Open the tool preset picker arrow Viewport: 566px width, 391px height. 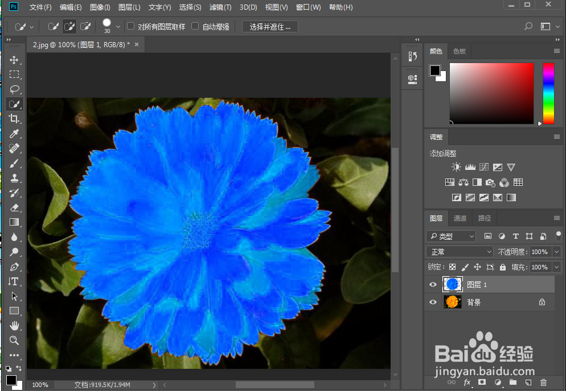coord(32,27)
